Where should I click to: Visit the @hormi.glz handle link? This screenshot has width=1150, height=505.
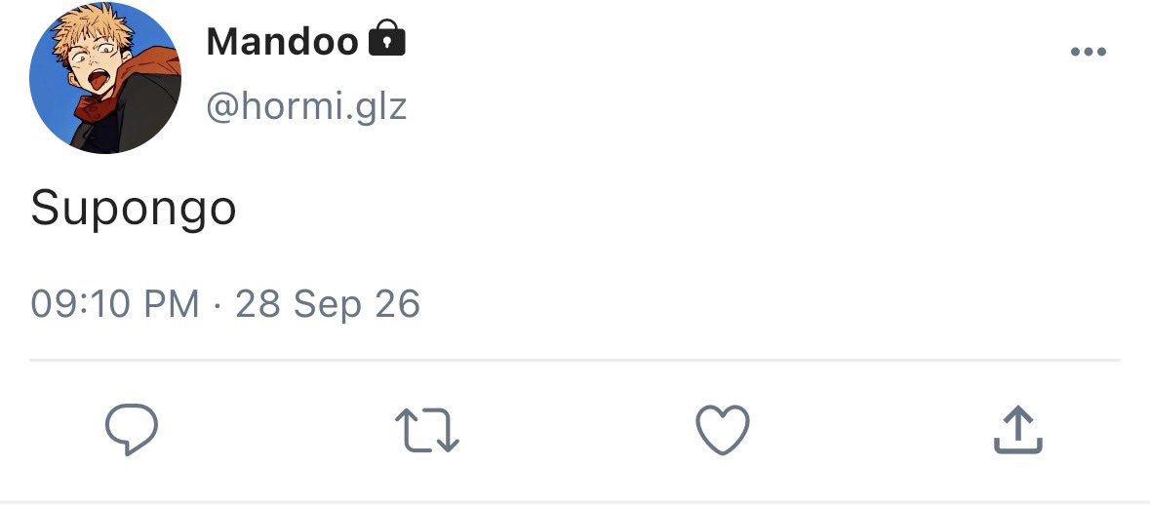[x=306, y=107]
